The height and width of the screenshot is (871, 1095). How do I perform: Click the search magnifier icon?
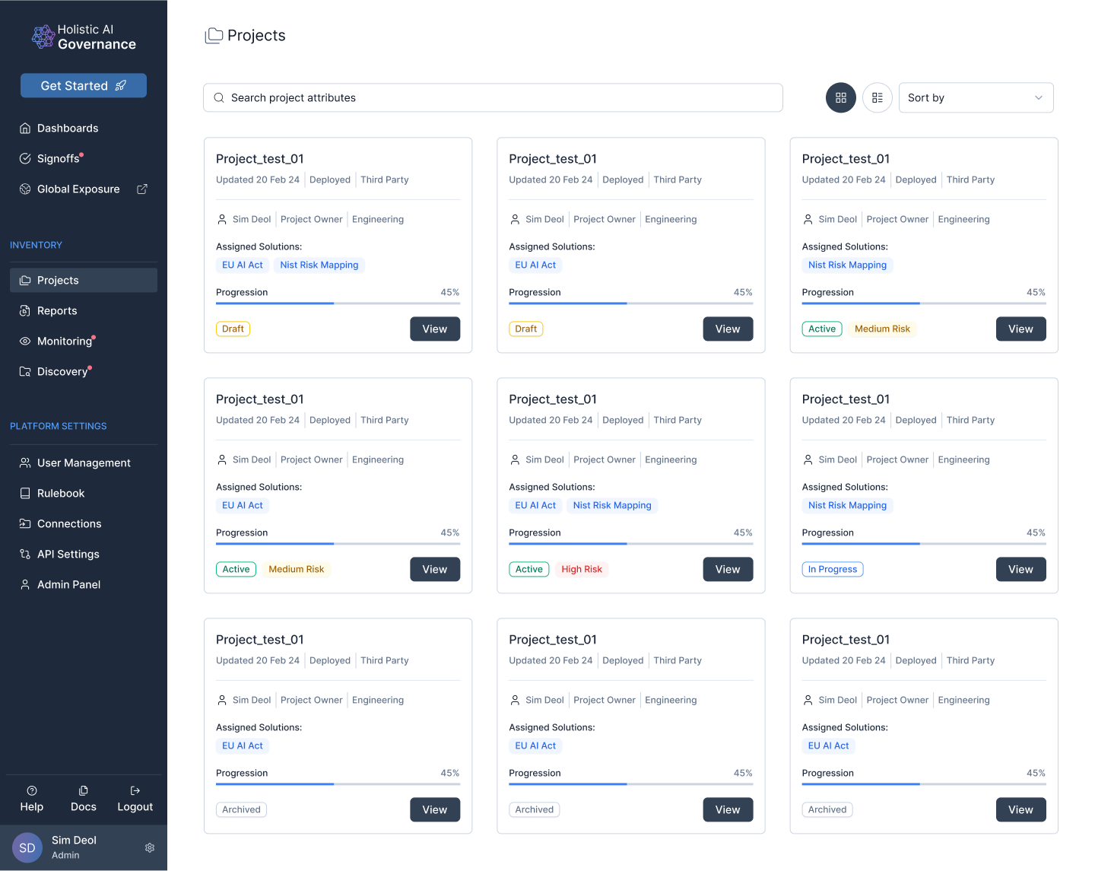(x=219, y=98)
